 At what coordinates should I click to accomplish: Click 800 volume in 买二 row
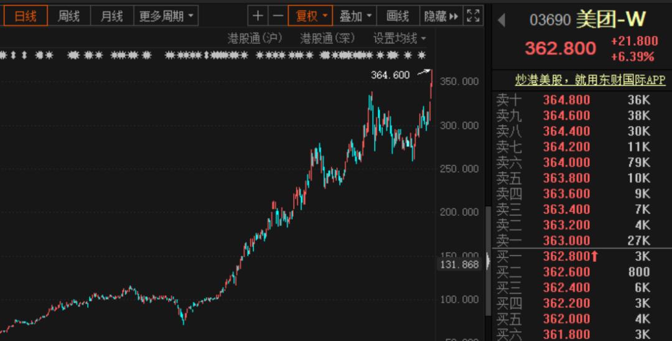point(640,271)
